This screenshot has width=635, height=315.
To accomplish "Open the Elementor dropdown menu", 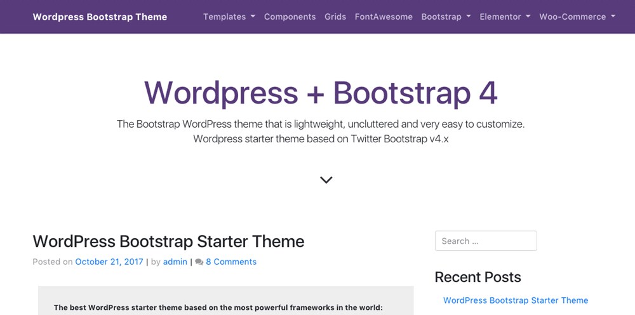I will click(505, 17).
